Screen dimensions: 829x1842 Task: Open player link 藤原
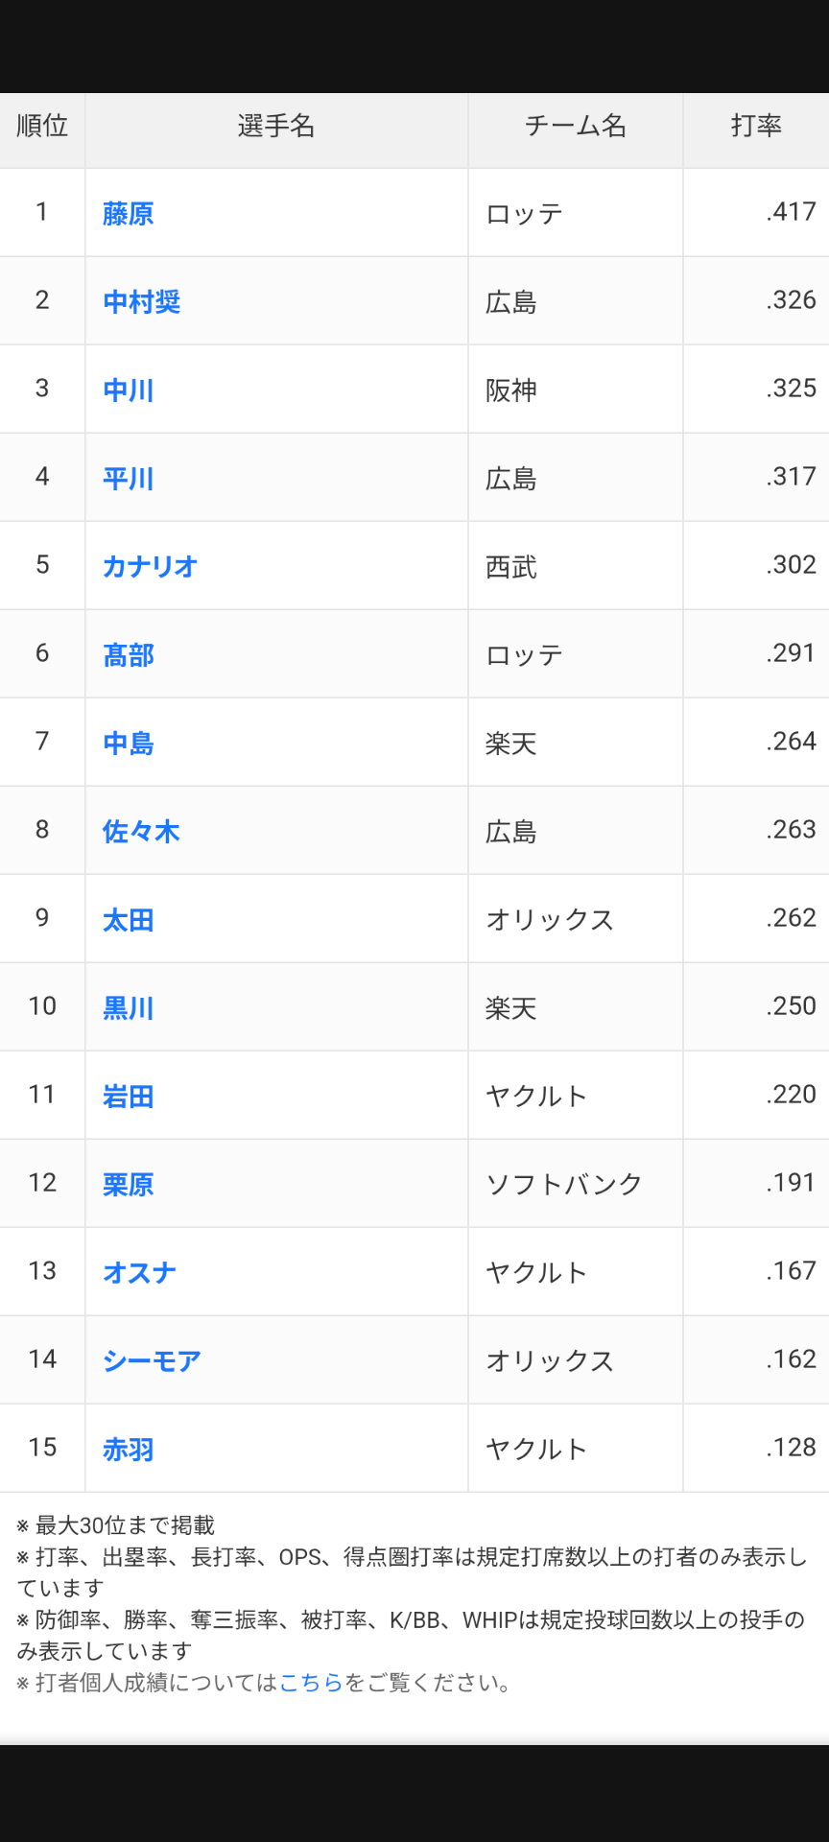[x=129, y=213]
